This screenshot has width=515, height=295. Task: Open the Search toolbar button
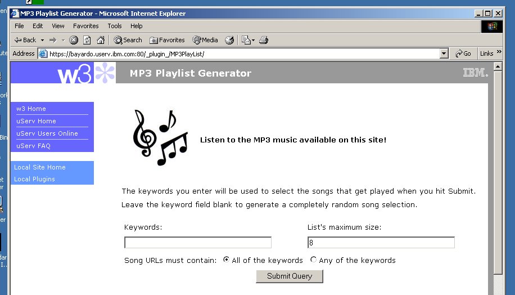point(128,40)
